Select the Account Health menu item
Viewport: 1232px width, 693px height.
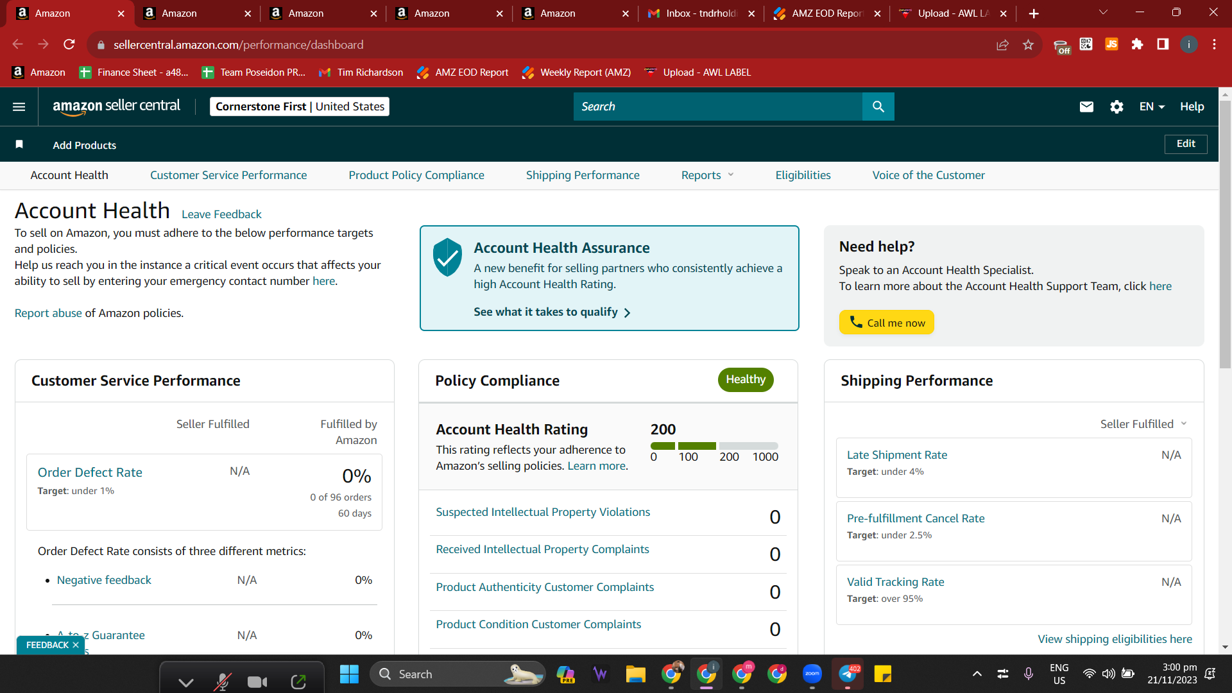click(69, 175)
